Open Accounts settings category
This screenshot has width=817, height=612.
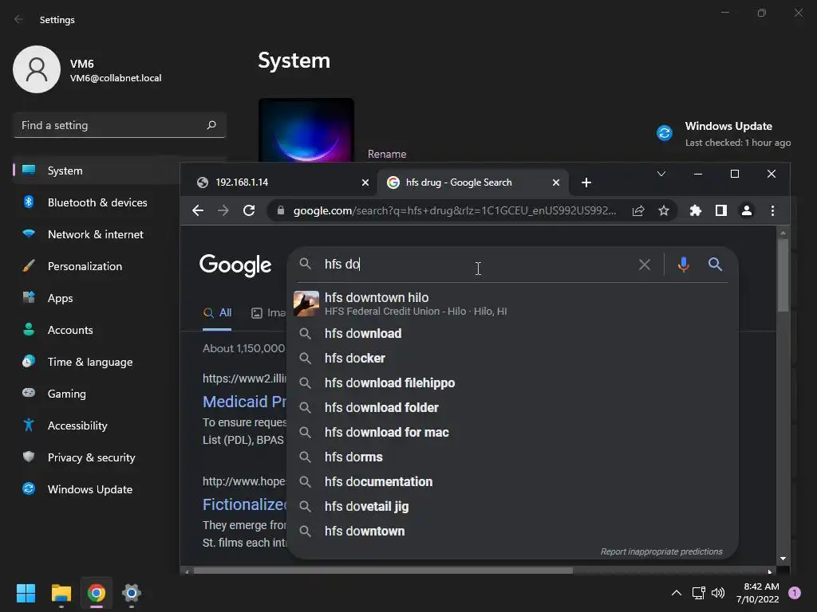96,330
